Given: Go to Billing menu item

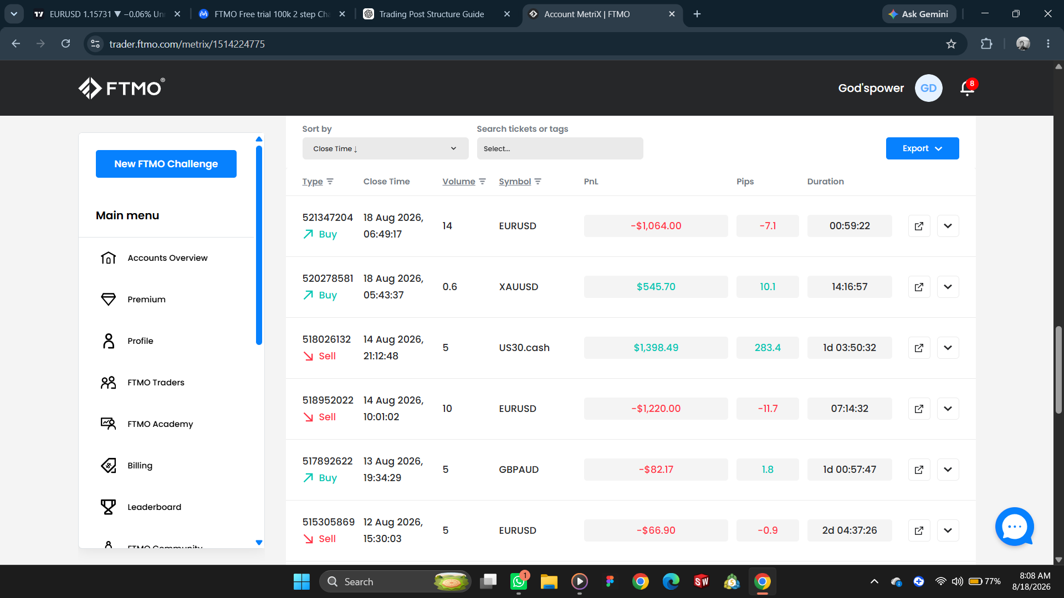Looking at the screenshot, I should click(140, 466).
